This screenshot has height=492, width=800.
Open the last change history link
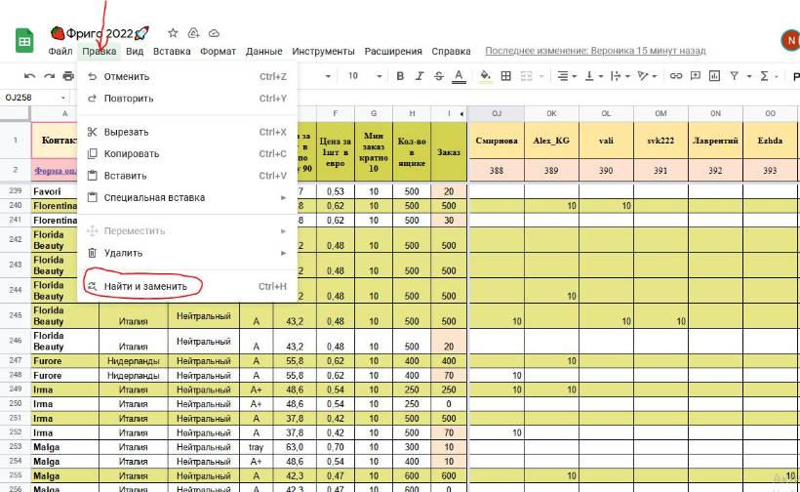click(x=595, y=51)
